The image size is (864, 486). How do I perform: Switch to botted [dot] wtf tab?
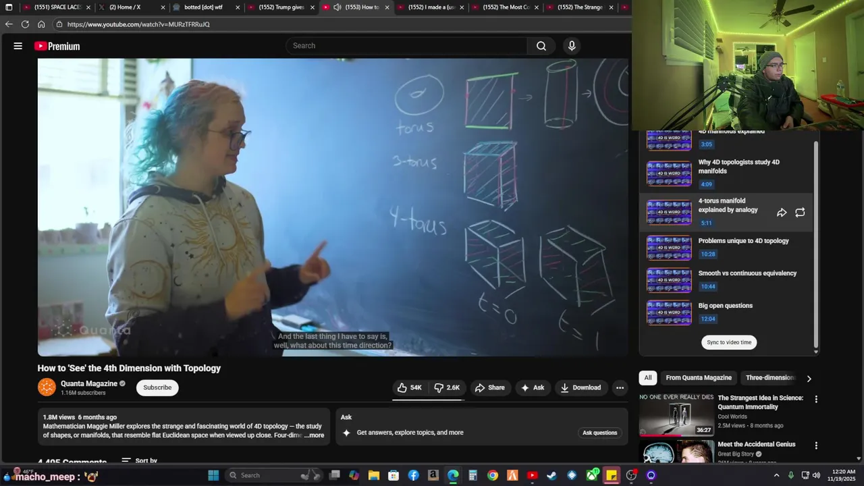(205, 7)
